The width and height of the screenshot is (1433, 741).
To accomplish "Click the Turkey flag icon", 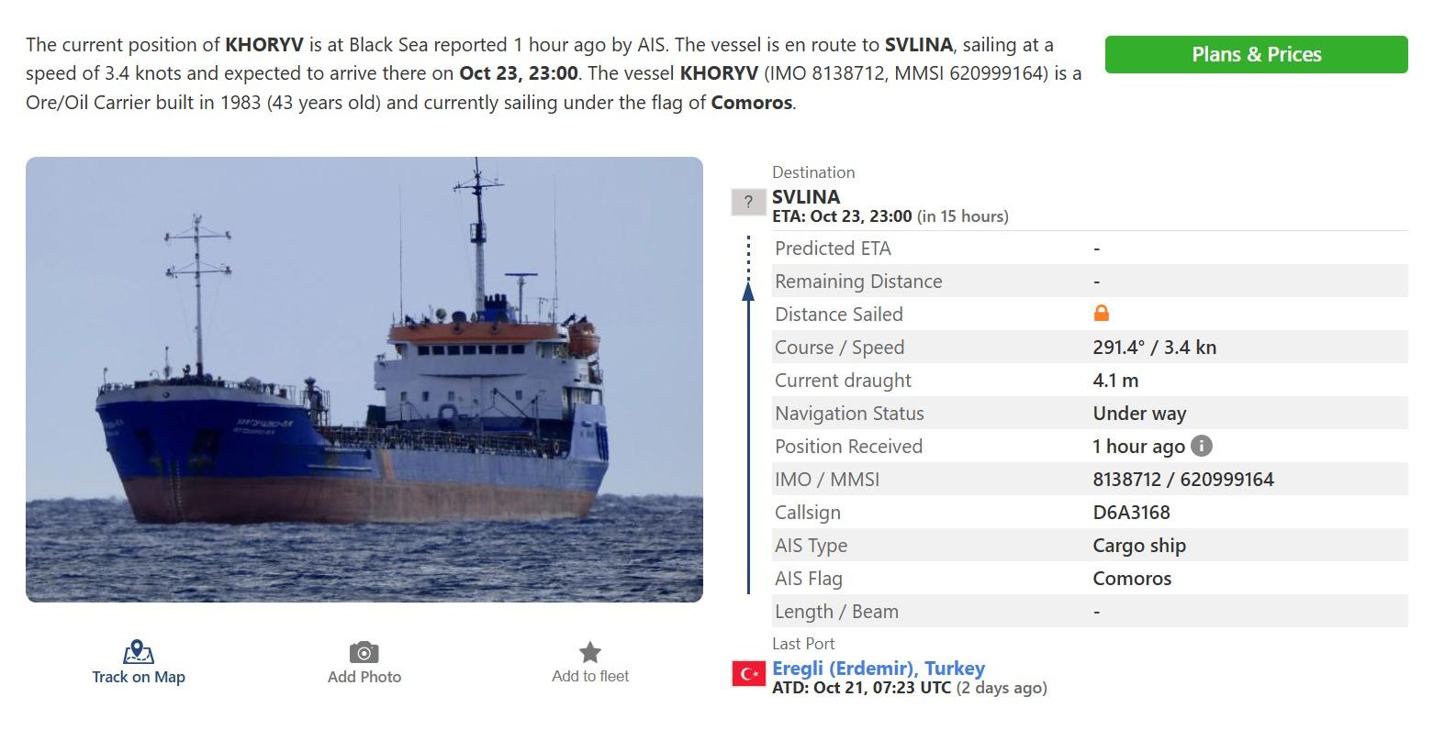I will pyautogui.click(x=749, y=674).
